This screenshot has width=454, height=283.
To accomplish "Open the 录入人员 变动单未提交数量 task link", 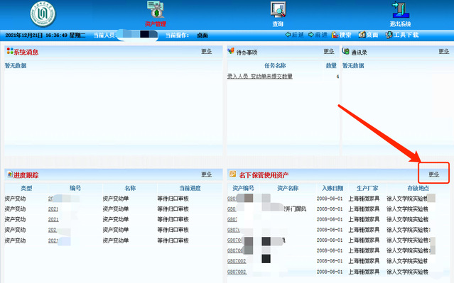I will (260, 77).
